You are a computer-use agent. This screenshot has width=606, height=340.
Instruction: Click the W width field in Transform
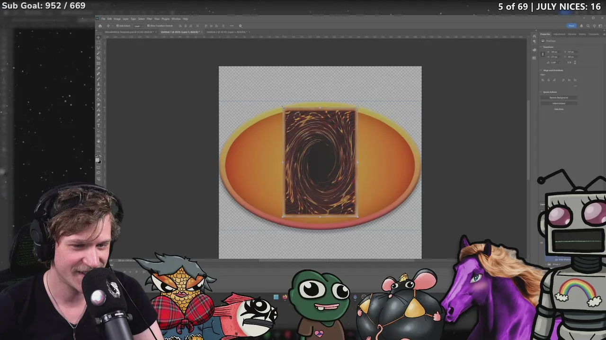(556, 52)
